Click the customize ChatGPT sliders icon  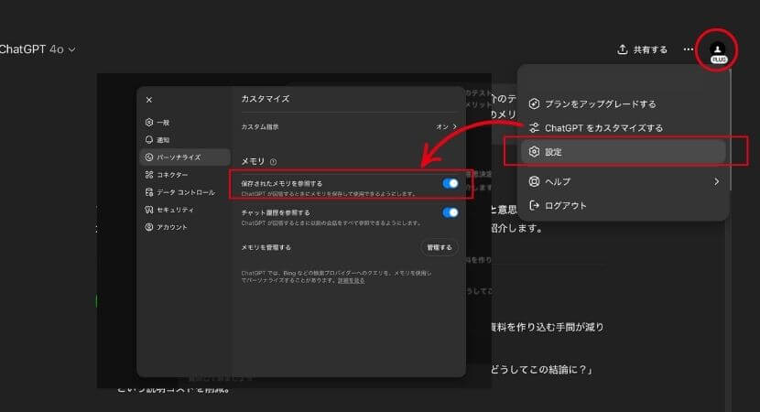pyautogui.click(x=534, y=128)
